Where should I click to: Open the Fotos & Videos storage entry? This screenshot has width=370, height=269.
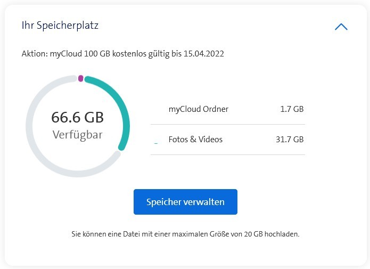(195, 140)
